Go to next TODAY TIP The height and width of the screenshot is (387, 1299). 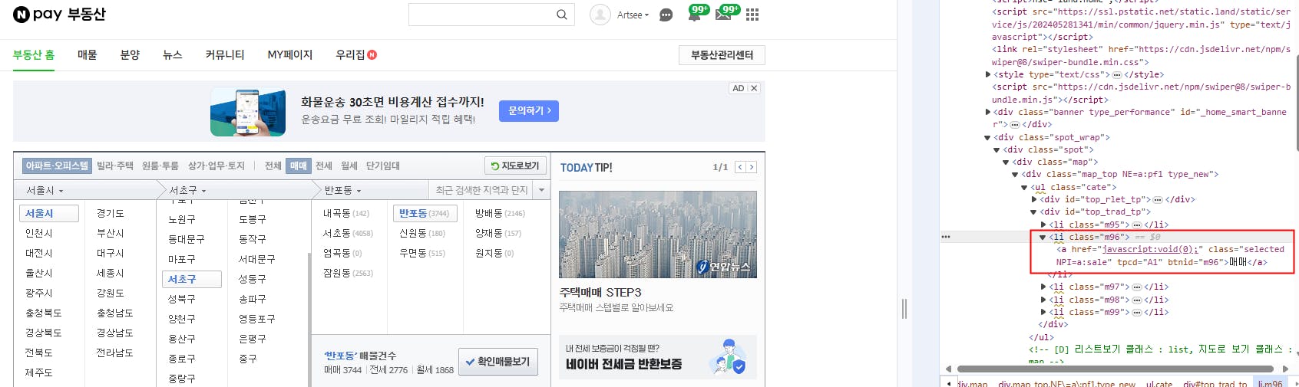point(751,167)
